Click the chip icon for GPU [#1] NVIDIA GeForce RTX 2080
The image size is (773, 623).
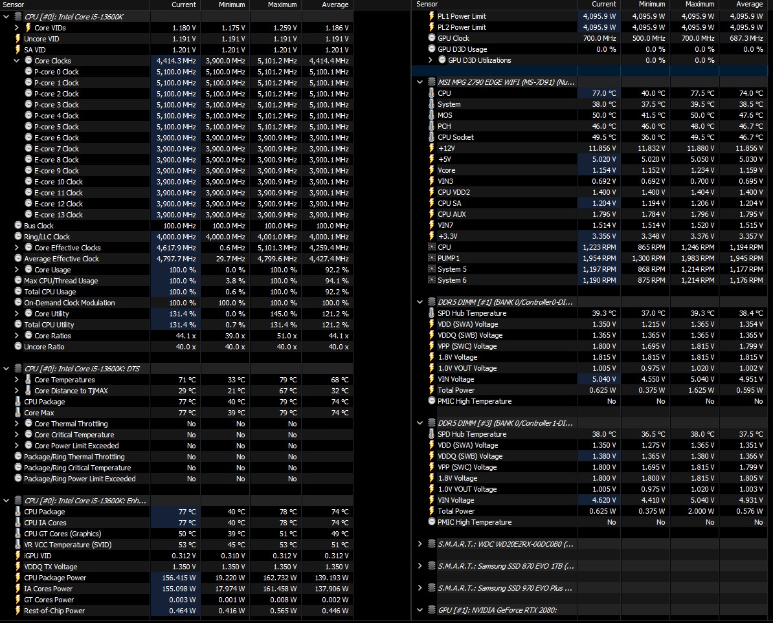[432, 609]
